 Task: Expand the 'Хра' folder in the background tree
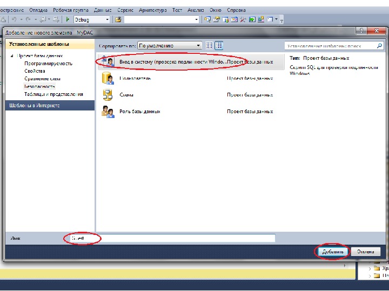click(x=370, y=268)
